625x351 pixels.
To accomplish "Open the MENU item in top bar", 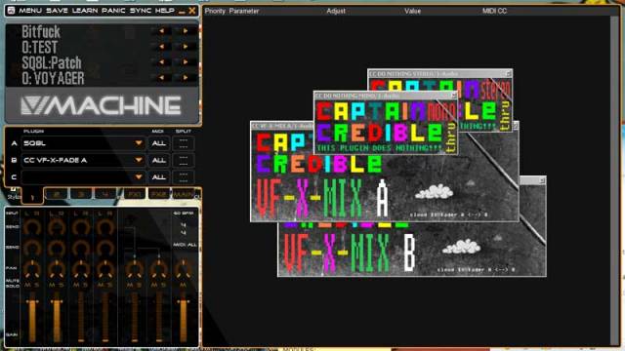I will click(x=30, y=11).
